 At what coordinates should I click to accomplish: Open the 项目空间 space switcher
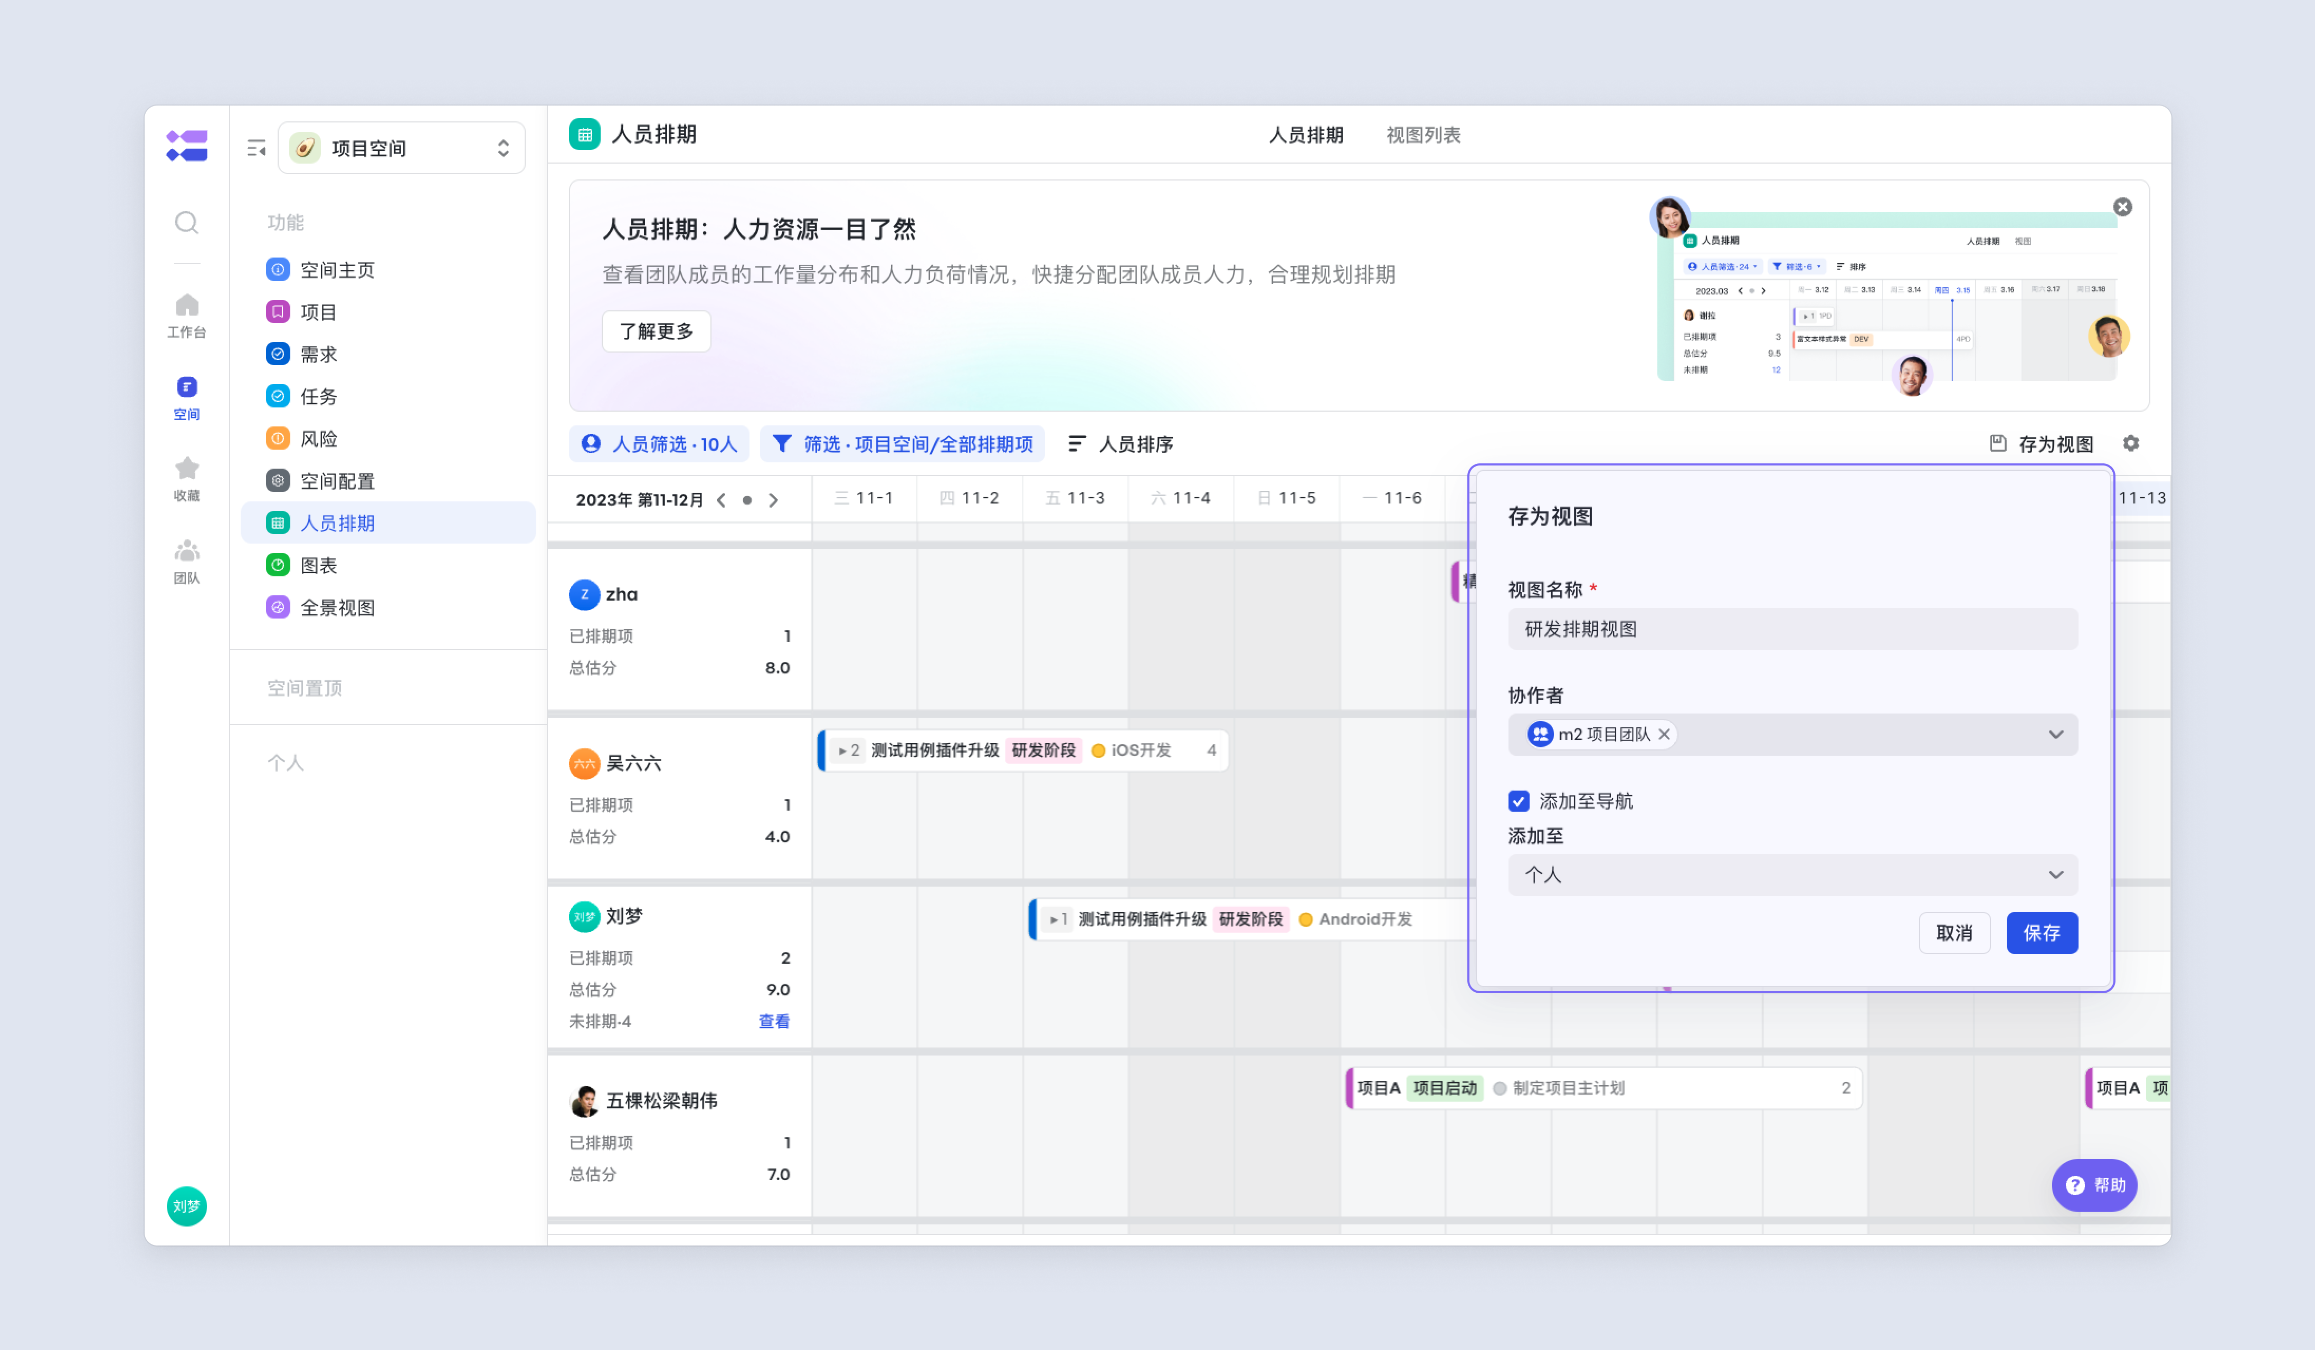[402, 148]
